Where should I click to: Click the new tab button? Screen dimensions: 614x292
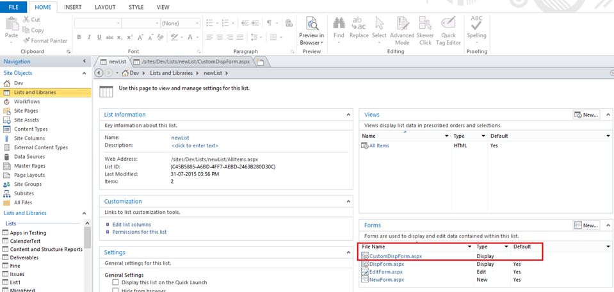point(260,62)
